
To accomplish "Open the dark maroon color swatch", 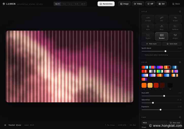I will tap(162, 85).
